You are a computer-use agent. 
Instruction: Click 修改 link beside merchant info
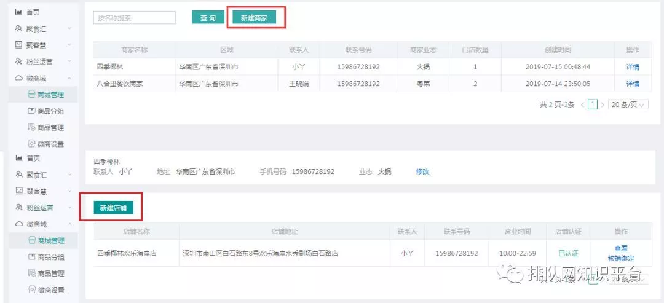tap(422, 171)
